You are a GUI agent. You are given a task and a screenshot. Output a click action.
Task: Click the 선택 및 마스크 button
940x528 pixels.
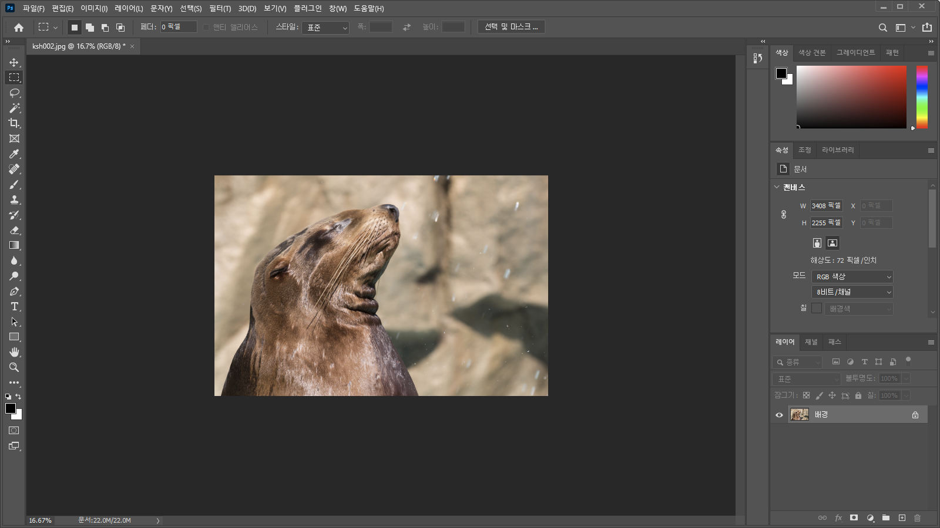point(511,27)
